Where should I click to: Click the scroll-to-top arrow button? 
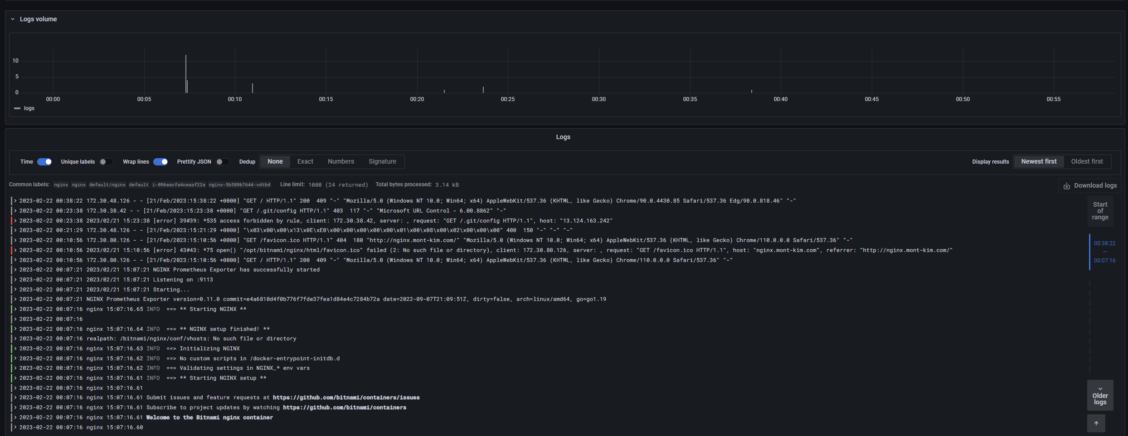(x=1096, y=423)
